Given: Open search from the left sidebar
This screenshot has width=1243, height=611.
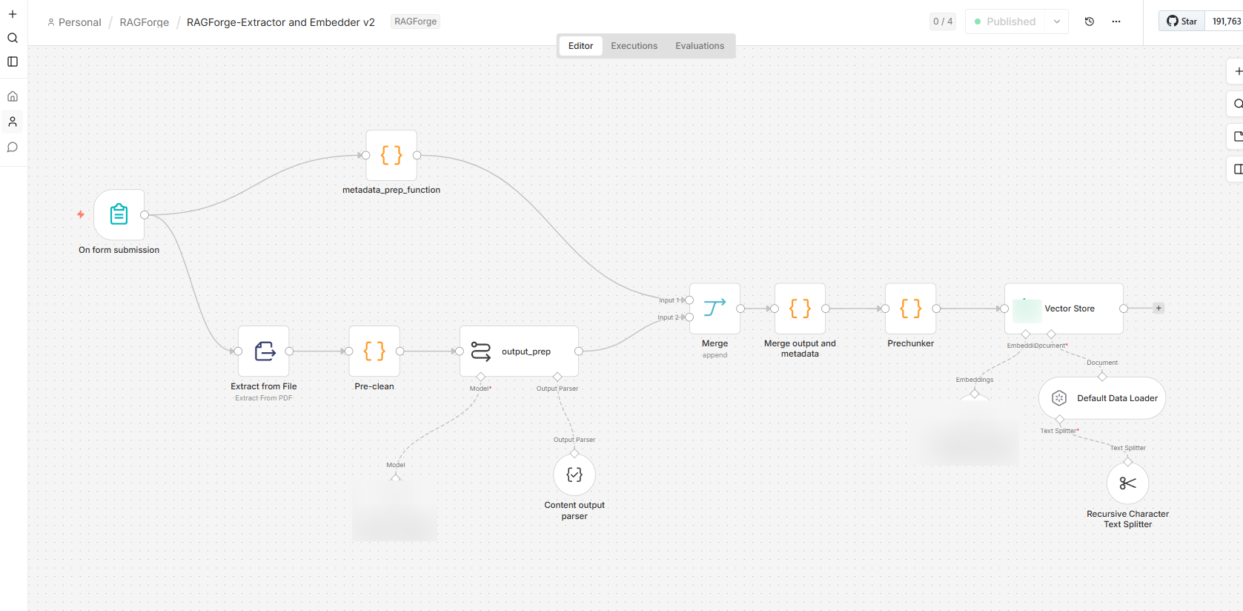Looking at the screenshot, I should pyautogui.click(x=13, y=38).
